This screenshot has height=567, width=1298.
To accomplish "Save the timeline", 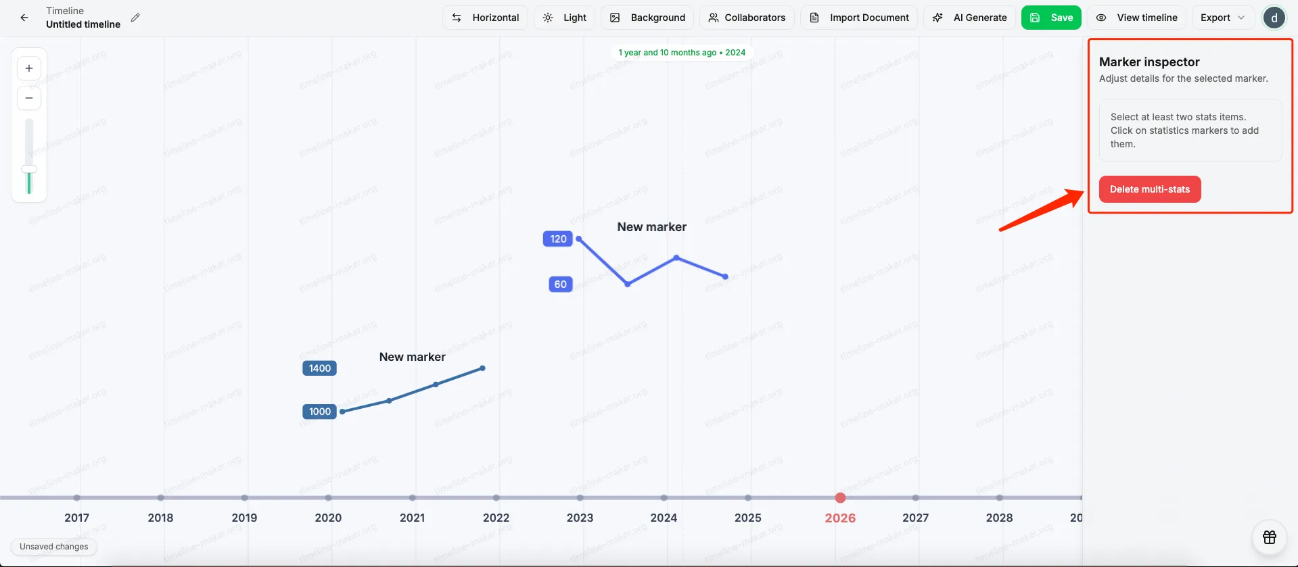I will (1051, 18).
